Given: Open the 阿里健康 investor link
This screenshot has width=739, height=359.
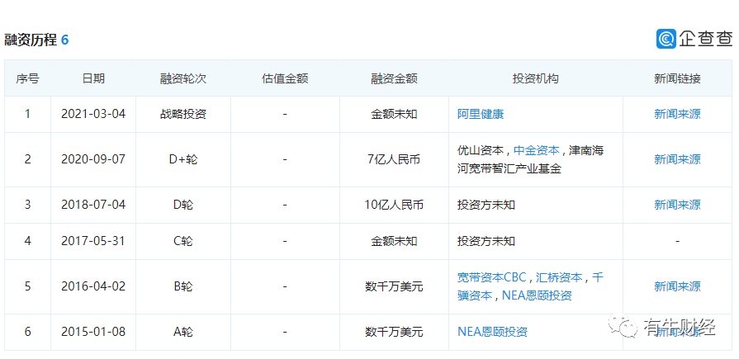Looking at the screenshot, I should point(481,114).
